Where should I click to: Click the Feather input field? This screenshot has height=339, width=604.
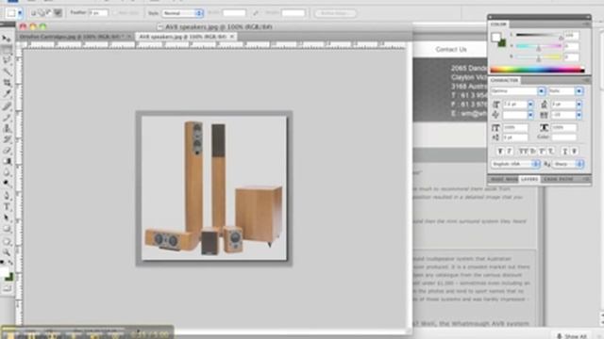click(98, 13)
